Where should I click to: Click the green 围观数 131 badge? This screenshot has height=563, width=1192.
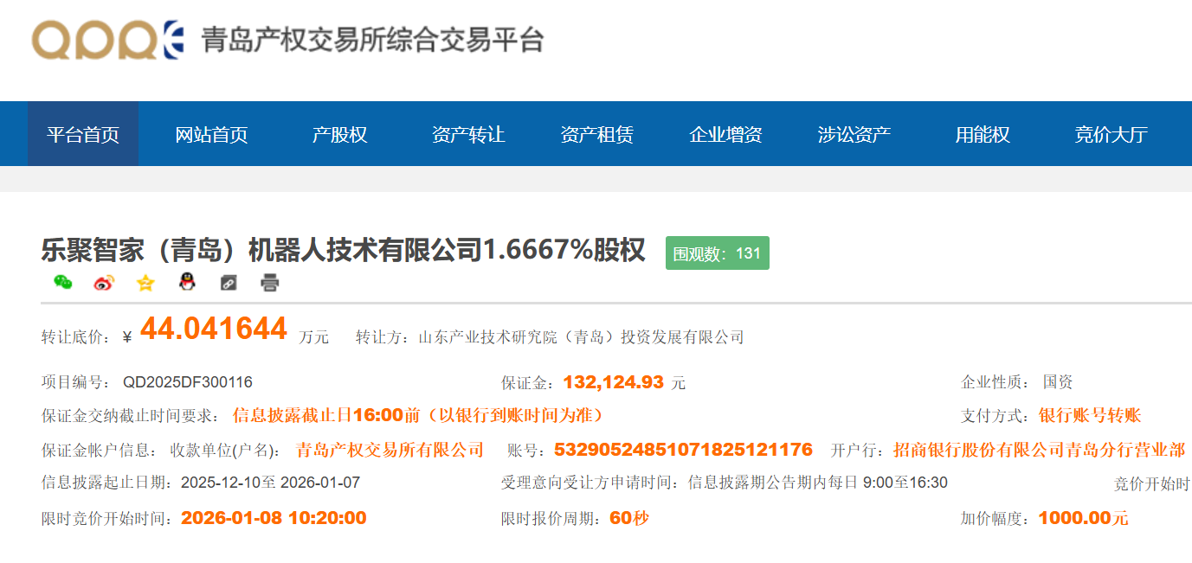(717, 253)
